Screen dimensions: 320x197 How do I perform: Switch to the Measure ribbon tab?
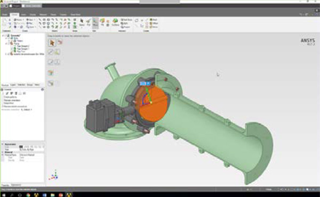pos(43,15)
